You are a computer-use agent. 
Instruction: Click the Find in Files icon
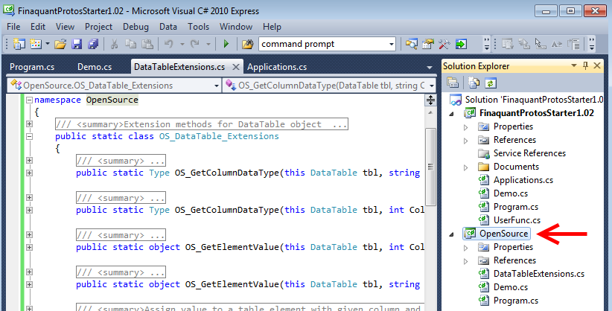point(247,44)
